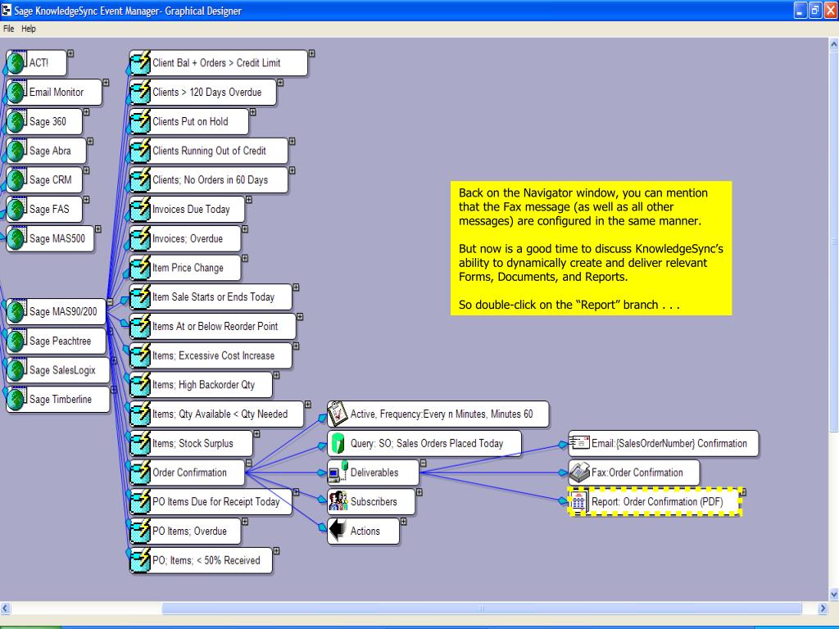Expand Report: Order Confirmation (PDF) node

coord(742,492)
